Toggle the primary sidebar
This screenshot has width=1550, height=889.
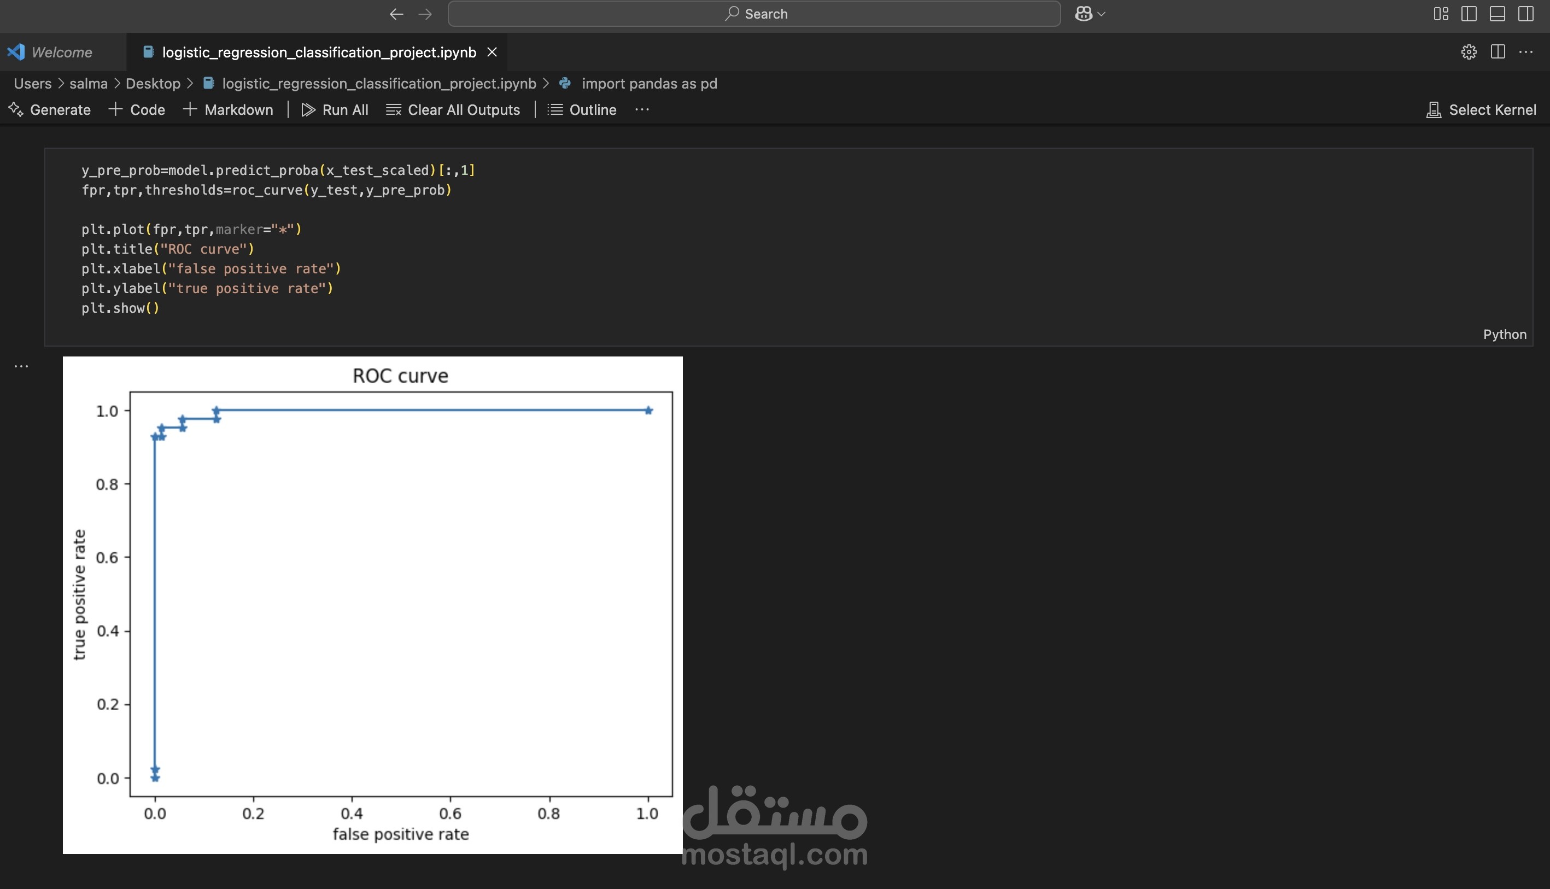(1469, 14)
